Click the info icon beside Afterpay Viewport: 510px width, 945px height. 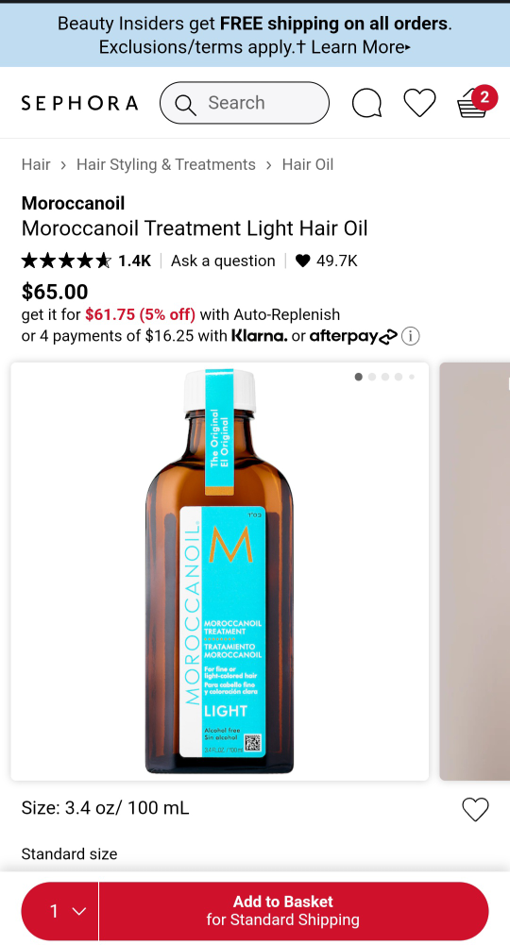coord(411,336)
